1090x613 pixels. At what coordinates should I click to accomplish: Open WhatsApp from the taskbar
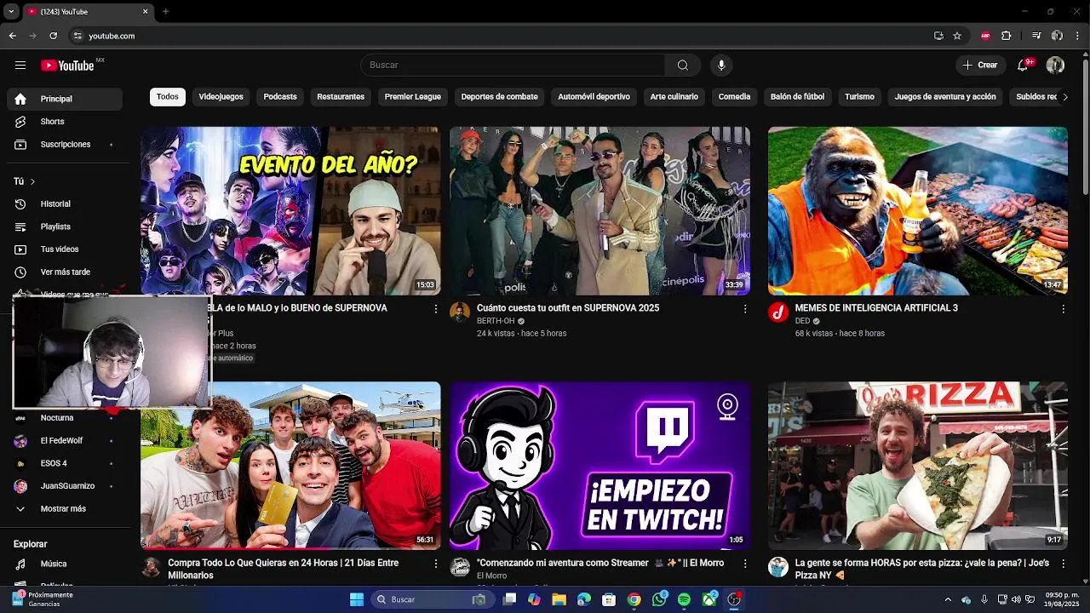(659, 599)
